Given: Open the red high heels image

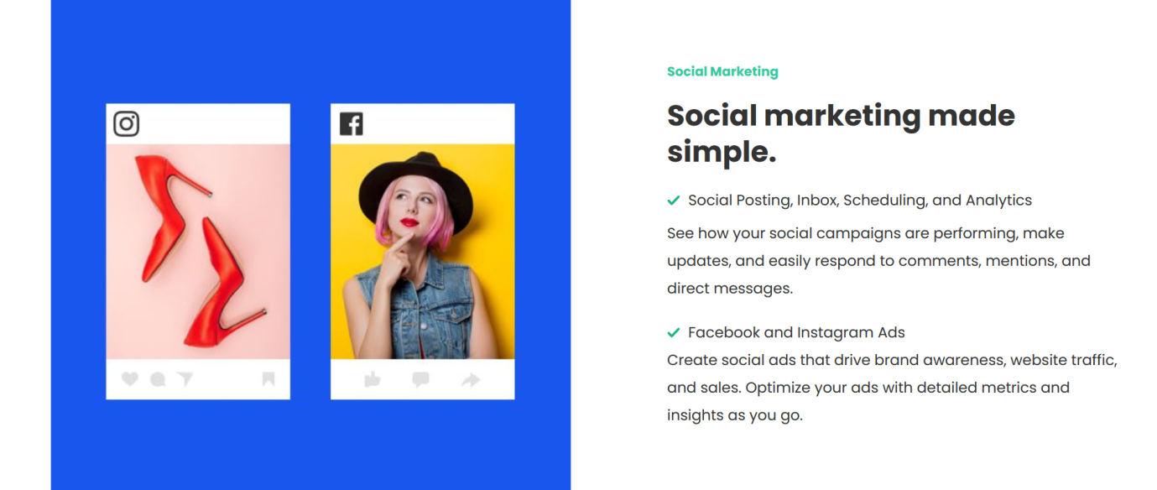Looking at the screenshot, I should point(198,252).
